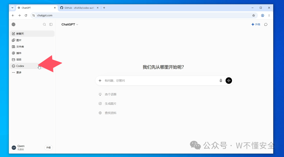Image resolution: width=284 pixels, height=157 pixels.
Task: Switch to the GitHub zhishile tab
Action: point(79,8)
